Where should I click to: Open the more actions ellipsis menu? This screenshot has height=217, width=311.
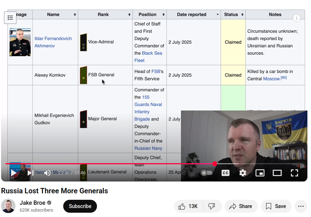[x=301, y=206]
